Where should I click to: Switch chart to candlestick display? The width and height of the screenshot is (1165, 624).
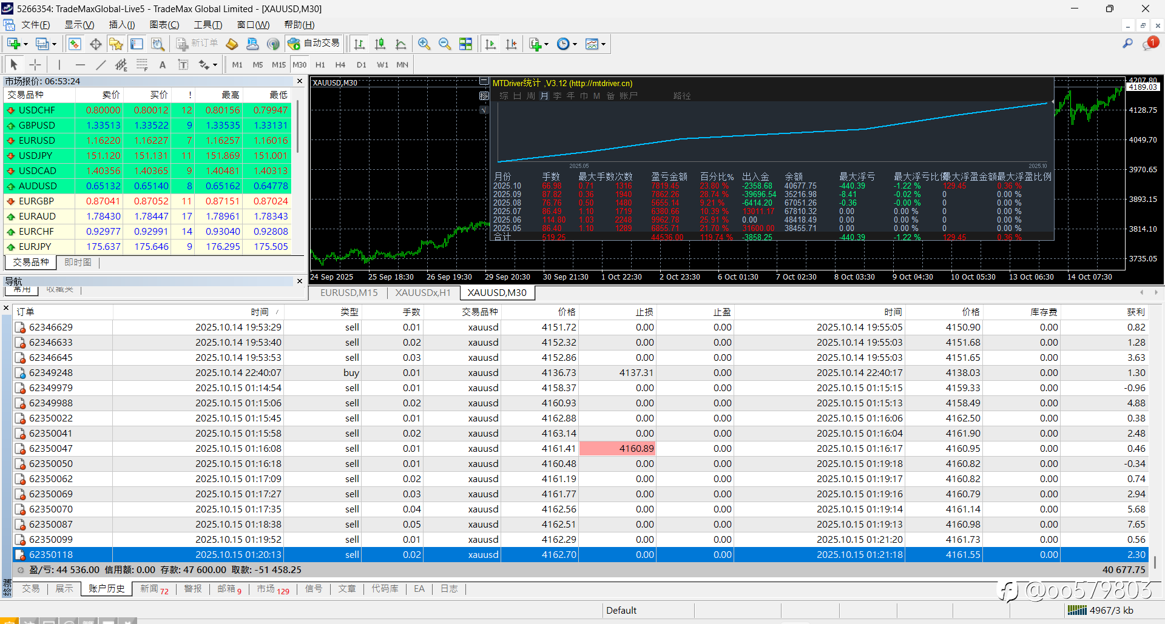pos(380,44)
